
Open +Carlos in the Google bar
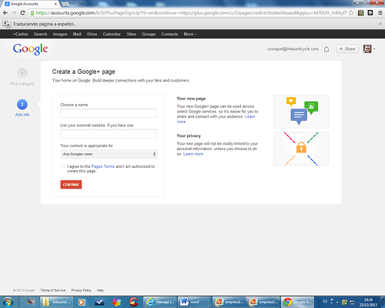(x=21, y=34)
